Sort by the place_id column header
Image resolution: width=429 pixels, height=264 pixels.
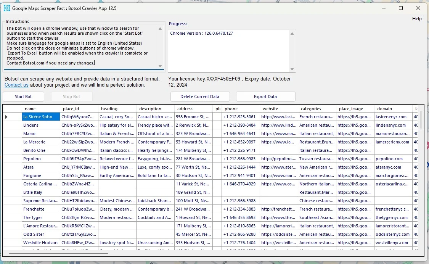click(79, 109)
